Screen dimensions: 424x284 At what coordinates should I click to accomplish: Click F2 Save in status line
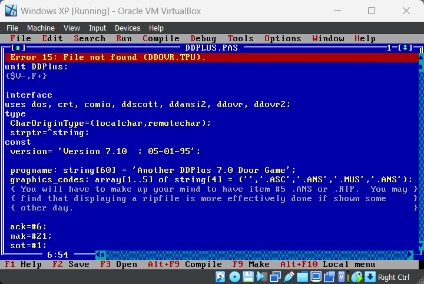71,264
